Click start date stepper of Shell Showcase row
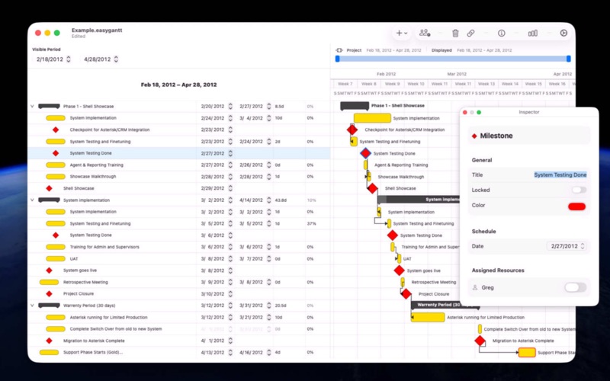This screenshot has height=381, width=610. coord(230,188)
